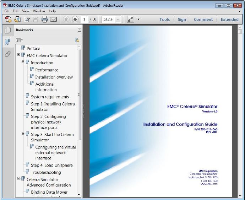
Task: Open the View menu
Action: (x=26, y=11)
